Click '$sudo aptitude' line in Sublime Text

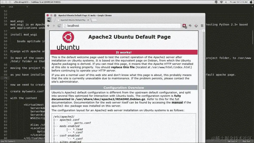[x=31, y=41]
